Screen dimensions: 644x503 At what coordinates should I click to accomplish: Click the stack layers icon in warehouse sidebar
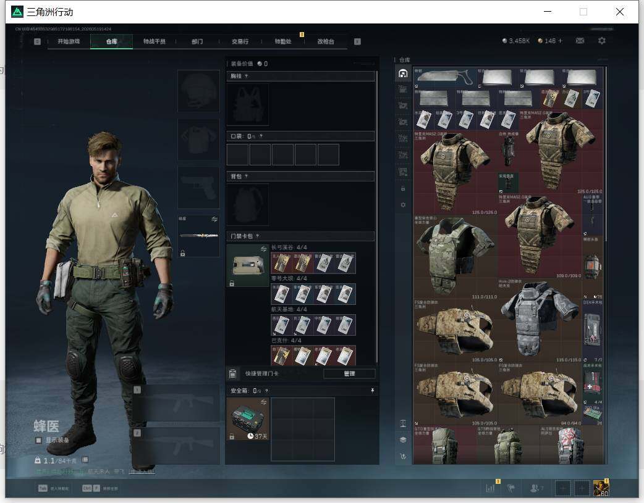coord(403,440)
